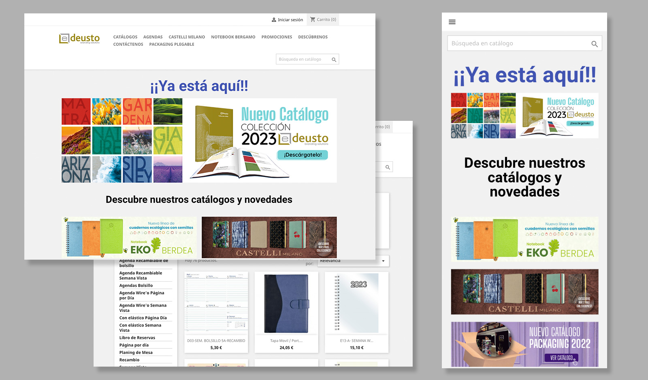Open the CASTELLI MILANO menu

tap(187, 37)
